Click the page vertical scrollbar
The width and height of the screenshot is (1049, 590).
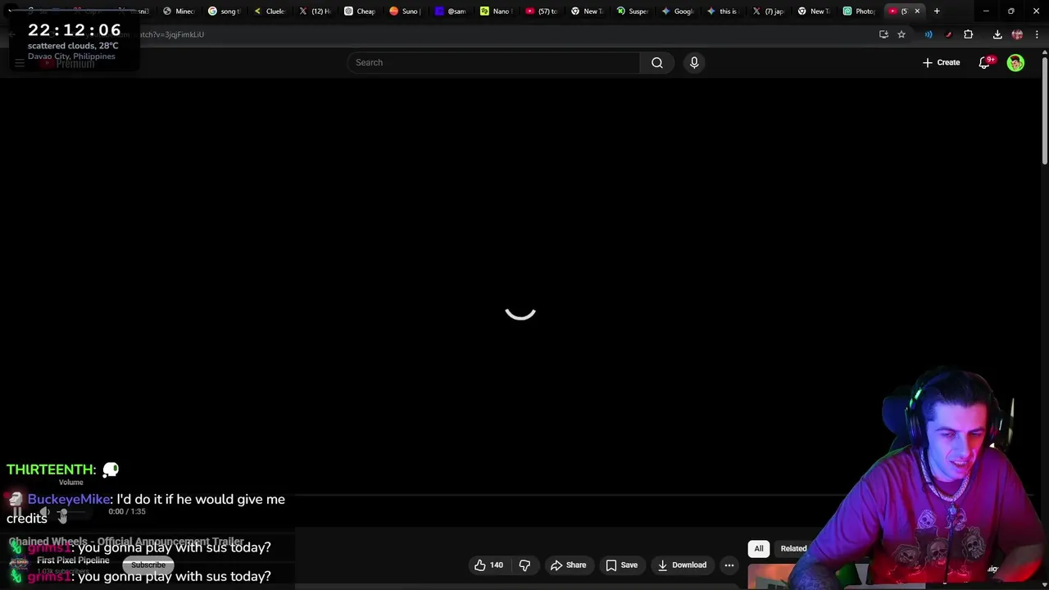point(1044,110)
